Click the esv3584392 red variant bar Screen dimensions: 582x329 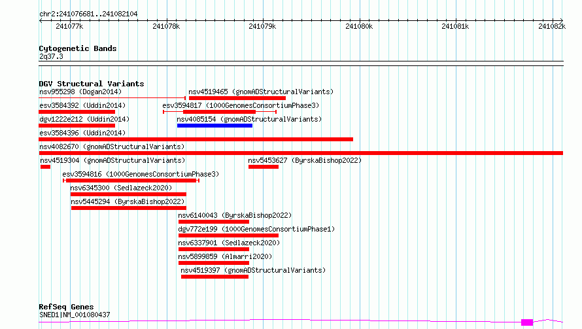click(x=77, y=112)
